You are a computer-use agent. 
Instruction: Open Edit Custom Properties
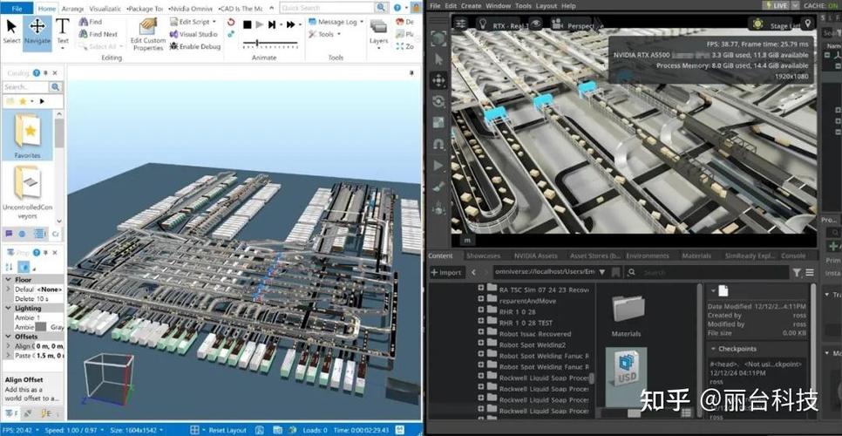[148, 34]
